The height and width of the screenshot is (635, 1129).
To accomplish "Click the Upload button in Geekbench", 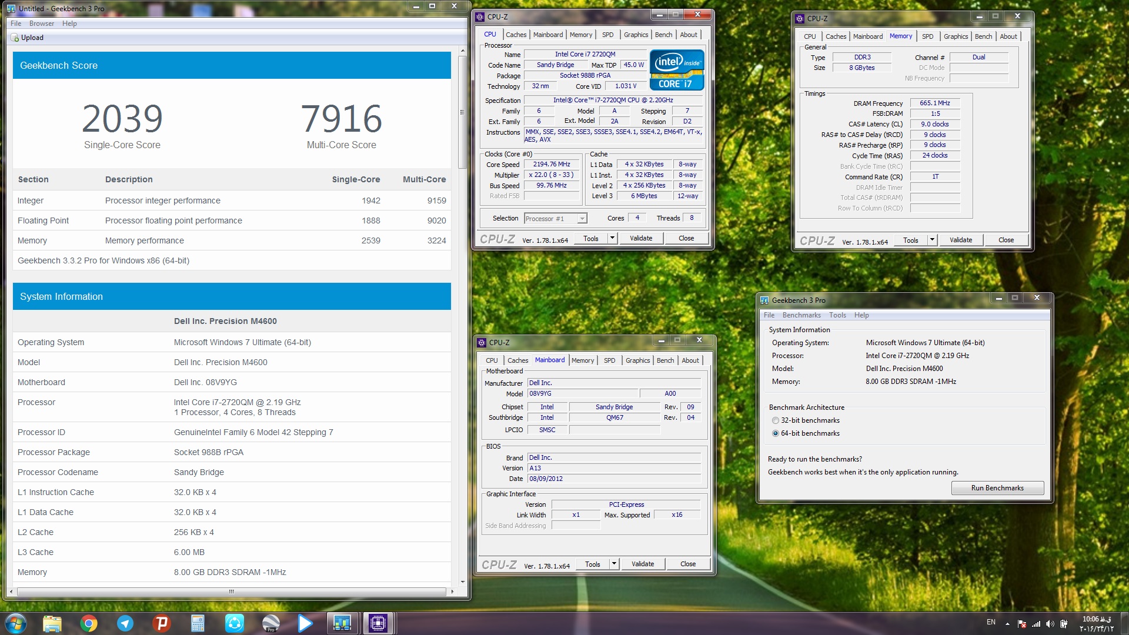I will point(27,38).
